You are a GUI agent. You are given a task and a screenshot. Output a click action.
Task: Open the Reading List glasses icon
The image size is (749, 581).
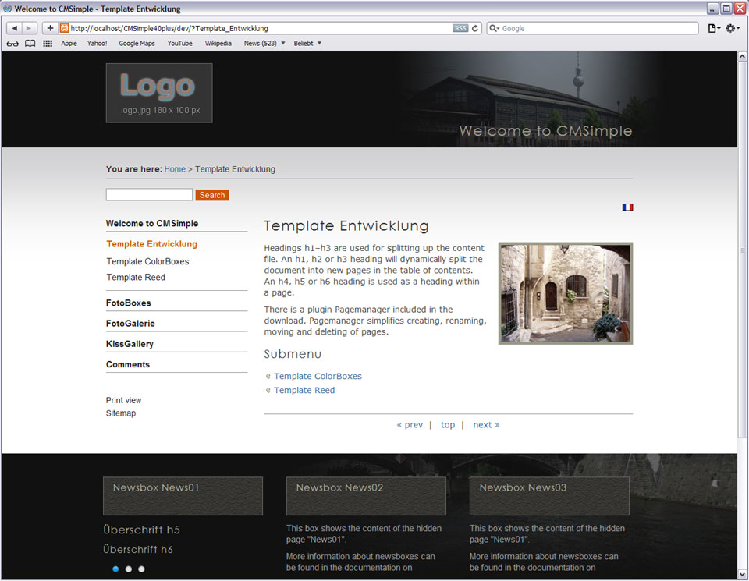pyautogui.click(x=12, y=44)
